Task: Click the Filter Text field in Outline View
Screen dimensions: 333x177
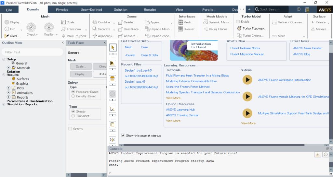Action: pos(33,52)
